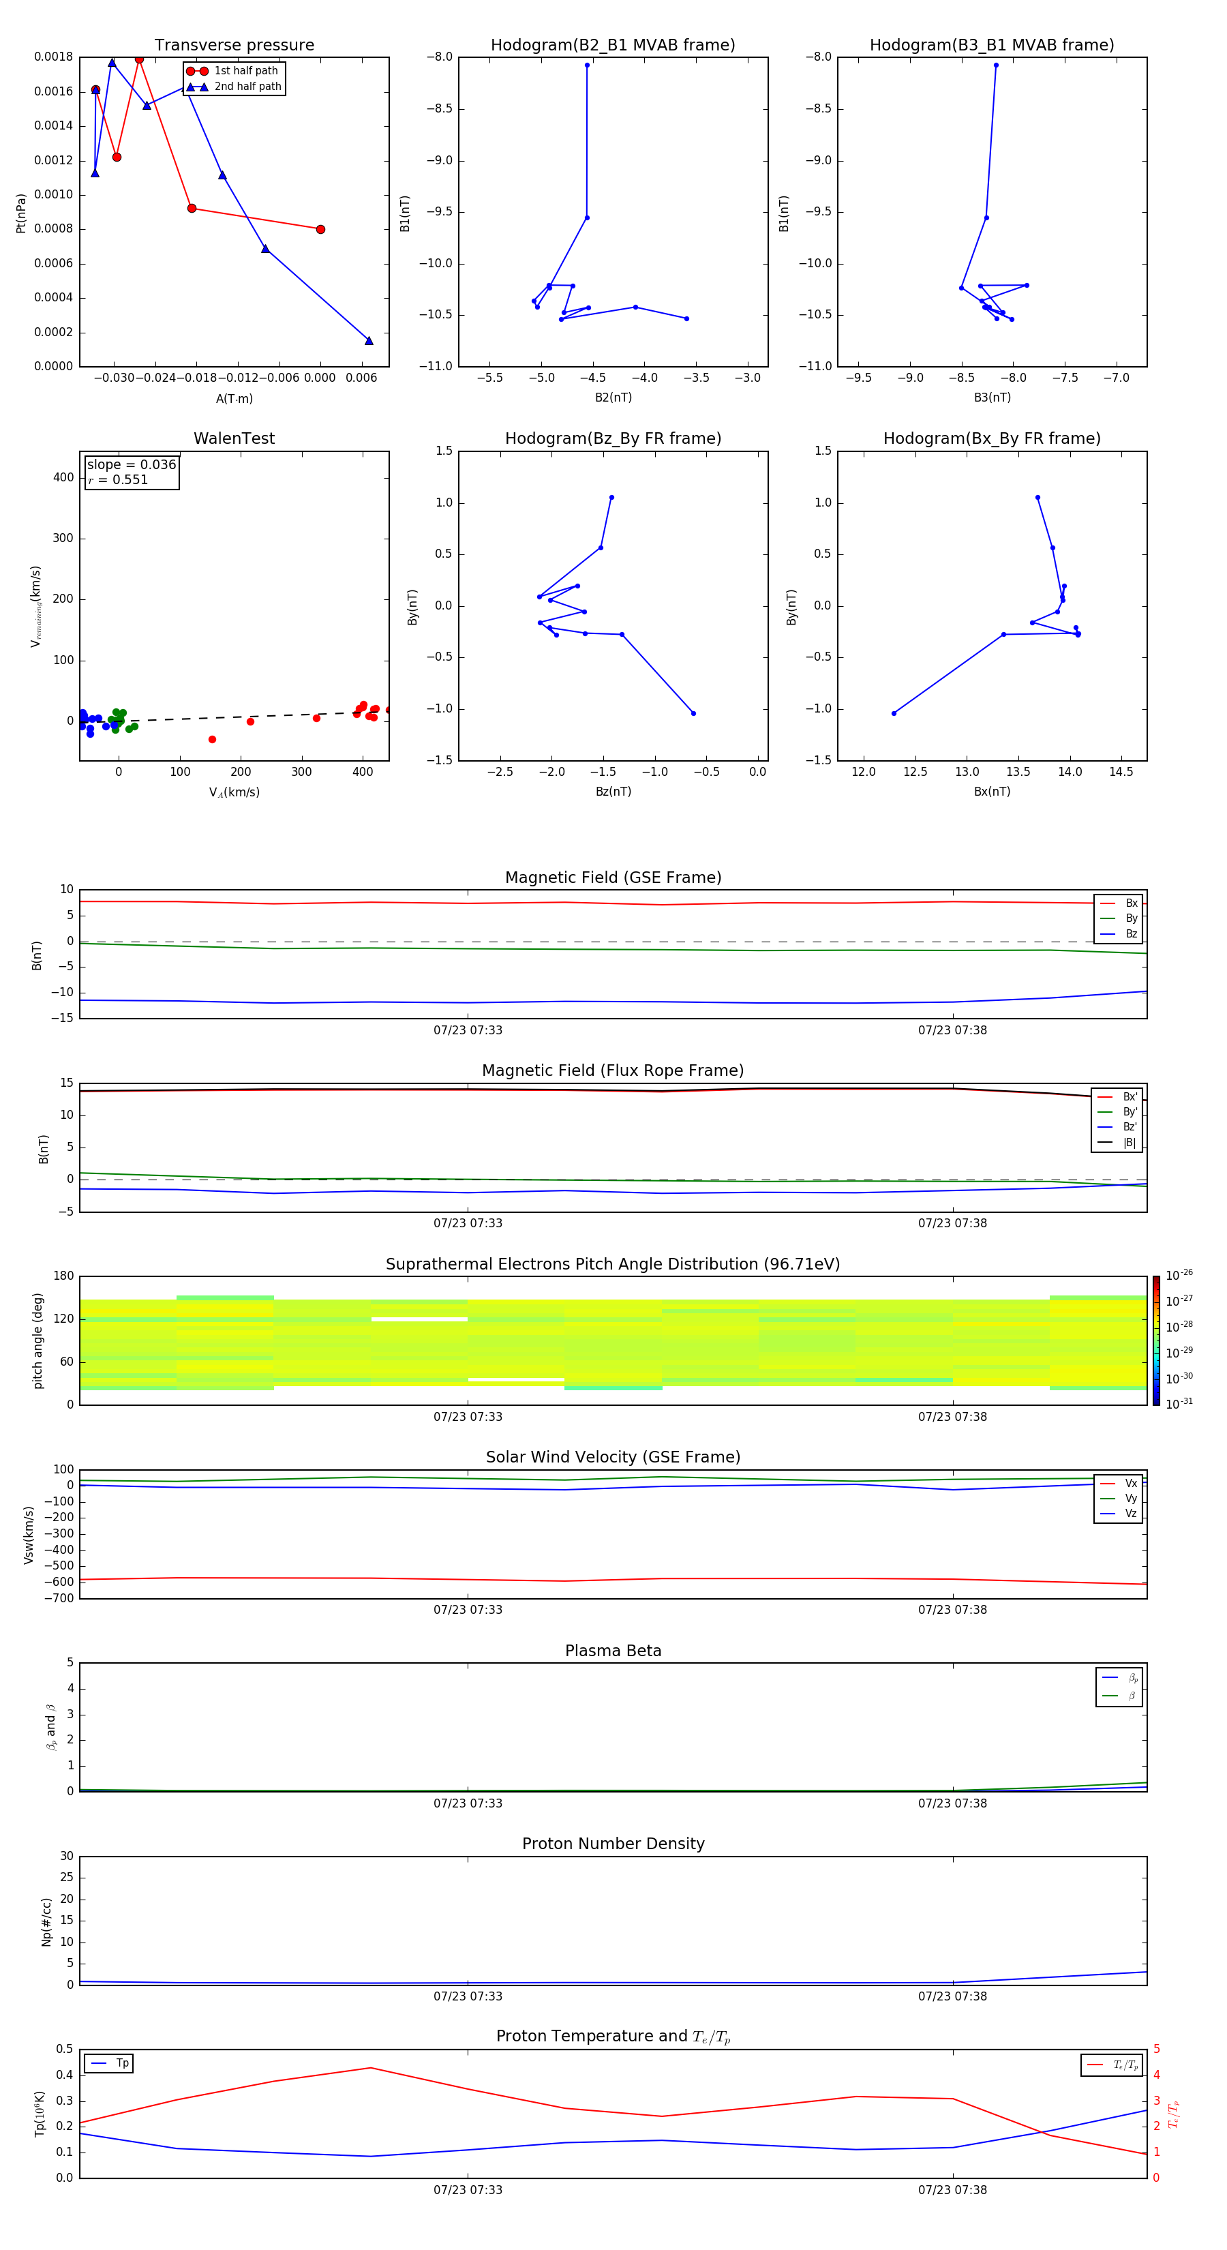Image resolution: width=1227 pixels, height=2250 pixels.
Task: Click 'By' legend entry in GSE magnetic field
Action: [x=1119, y=918]
